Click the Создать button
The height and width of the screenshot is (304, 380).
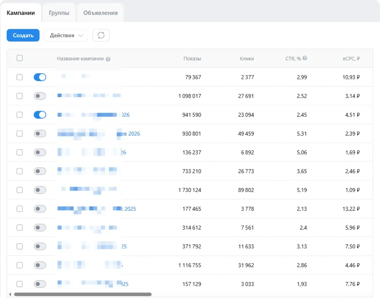click(x=23, y=35)
